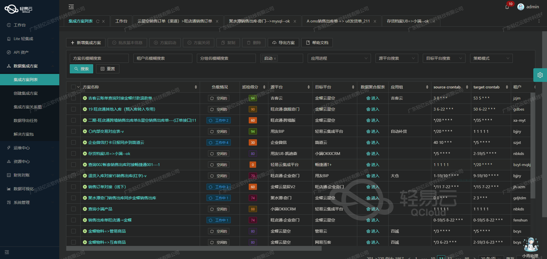Close the A oms销售出库单 tab
The width and height of the screenshot is (547, 259).
[x=375, y=21]
